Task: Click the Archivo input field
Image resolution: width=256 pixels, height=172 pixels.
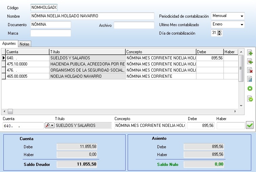Action: pos(134,25)
